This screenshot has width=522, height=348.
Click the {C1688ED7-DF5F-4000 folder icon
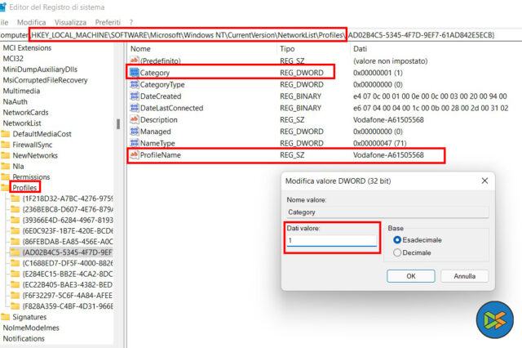pyautogui.click(x=15, y=263)
